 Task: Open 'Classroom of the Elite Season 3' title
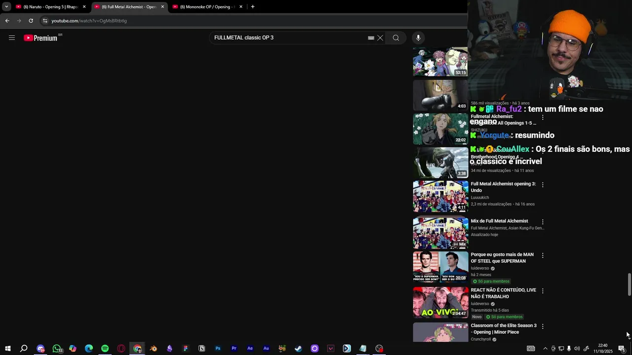click(x=504, y=329)
